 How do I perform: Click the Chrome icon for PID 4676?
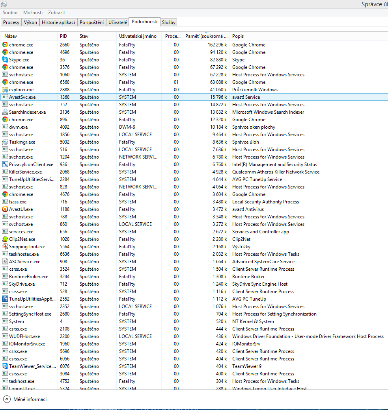(5, 194)
